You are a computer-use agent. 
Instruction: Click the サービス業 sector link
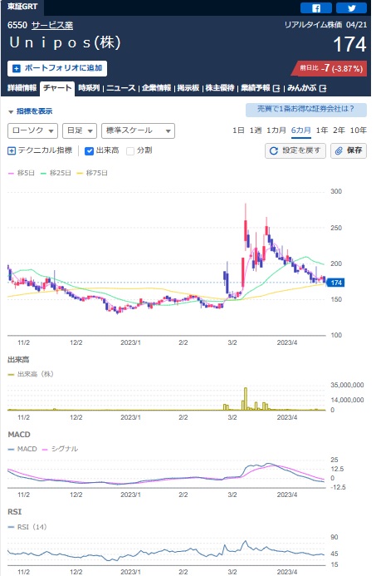point(52,25)
